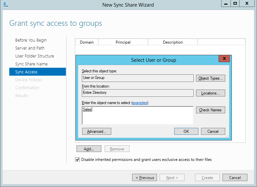The width and height of the screenshot is (257, 187).
Task: Select the Sync Access step
Action: (x=26, y=72)
